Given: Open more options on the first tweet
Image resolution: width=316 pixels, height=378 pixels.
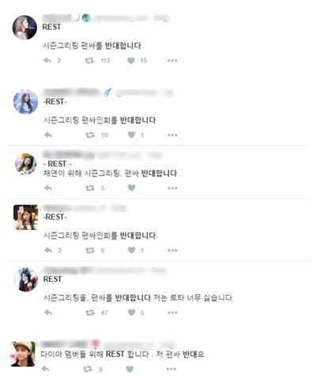Looking at the screenshot, I should (x=172, y=61).
